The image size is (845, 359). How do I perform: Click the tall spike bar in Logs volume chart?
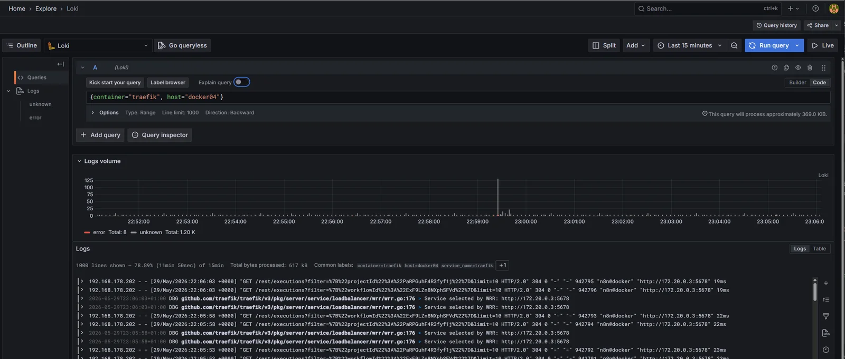click(x=497, y=197)
